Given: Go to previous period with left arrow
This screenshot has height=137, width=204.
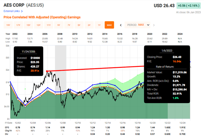Looking at the screenshot, I should tap(121, 25).
